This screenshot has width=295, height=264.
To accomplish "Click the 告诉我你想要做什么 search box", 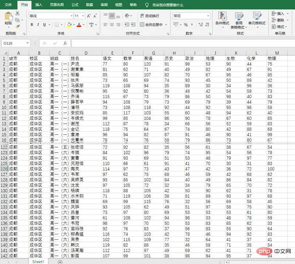I will coord(168,5).
